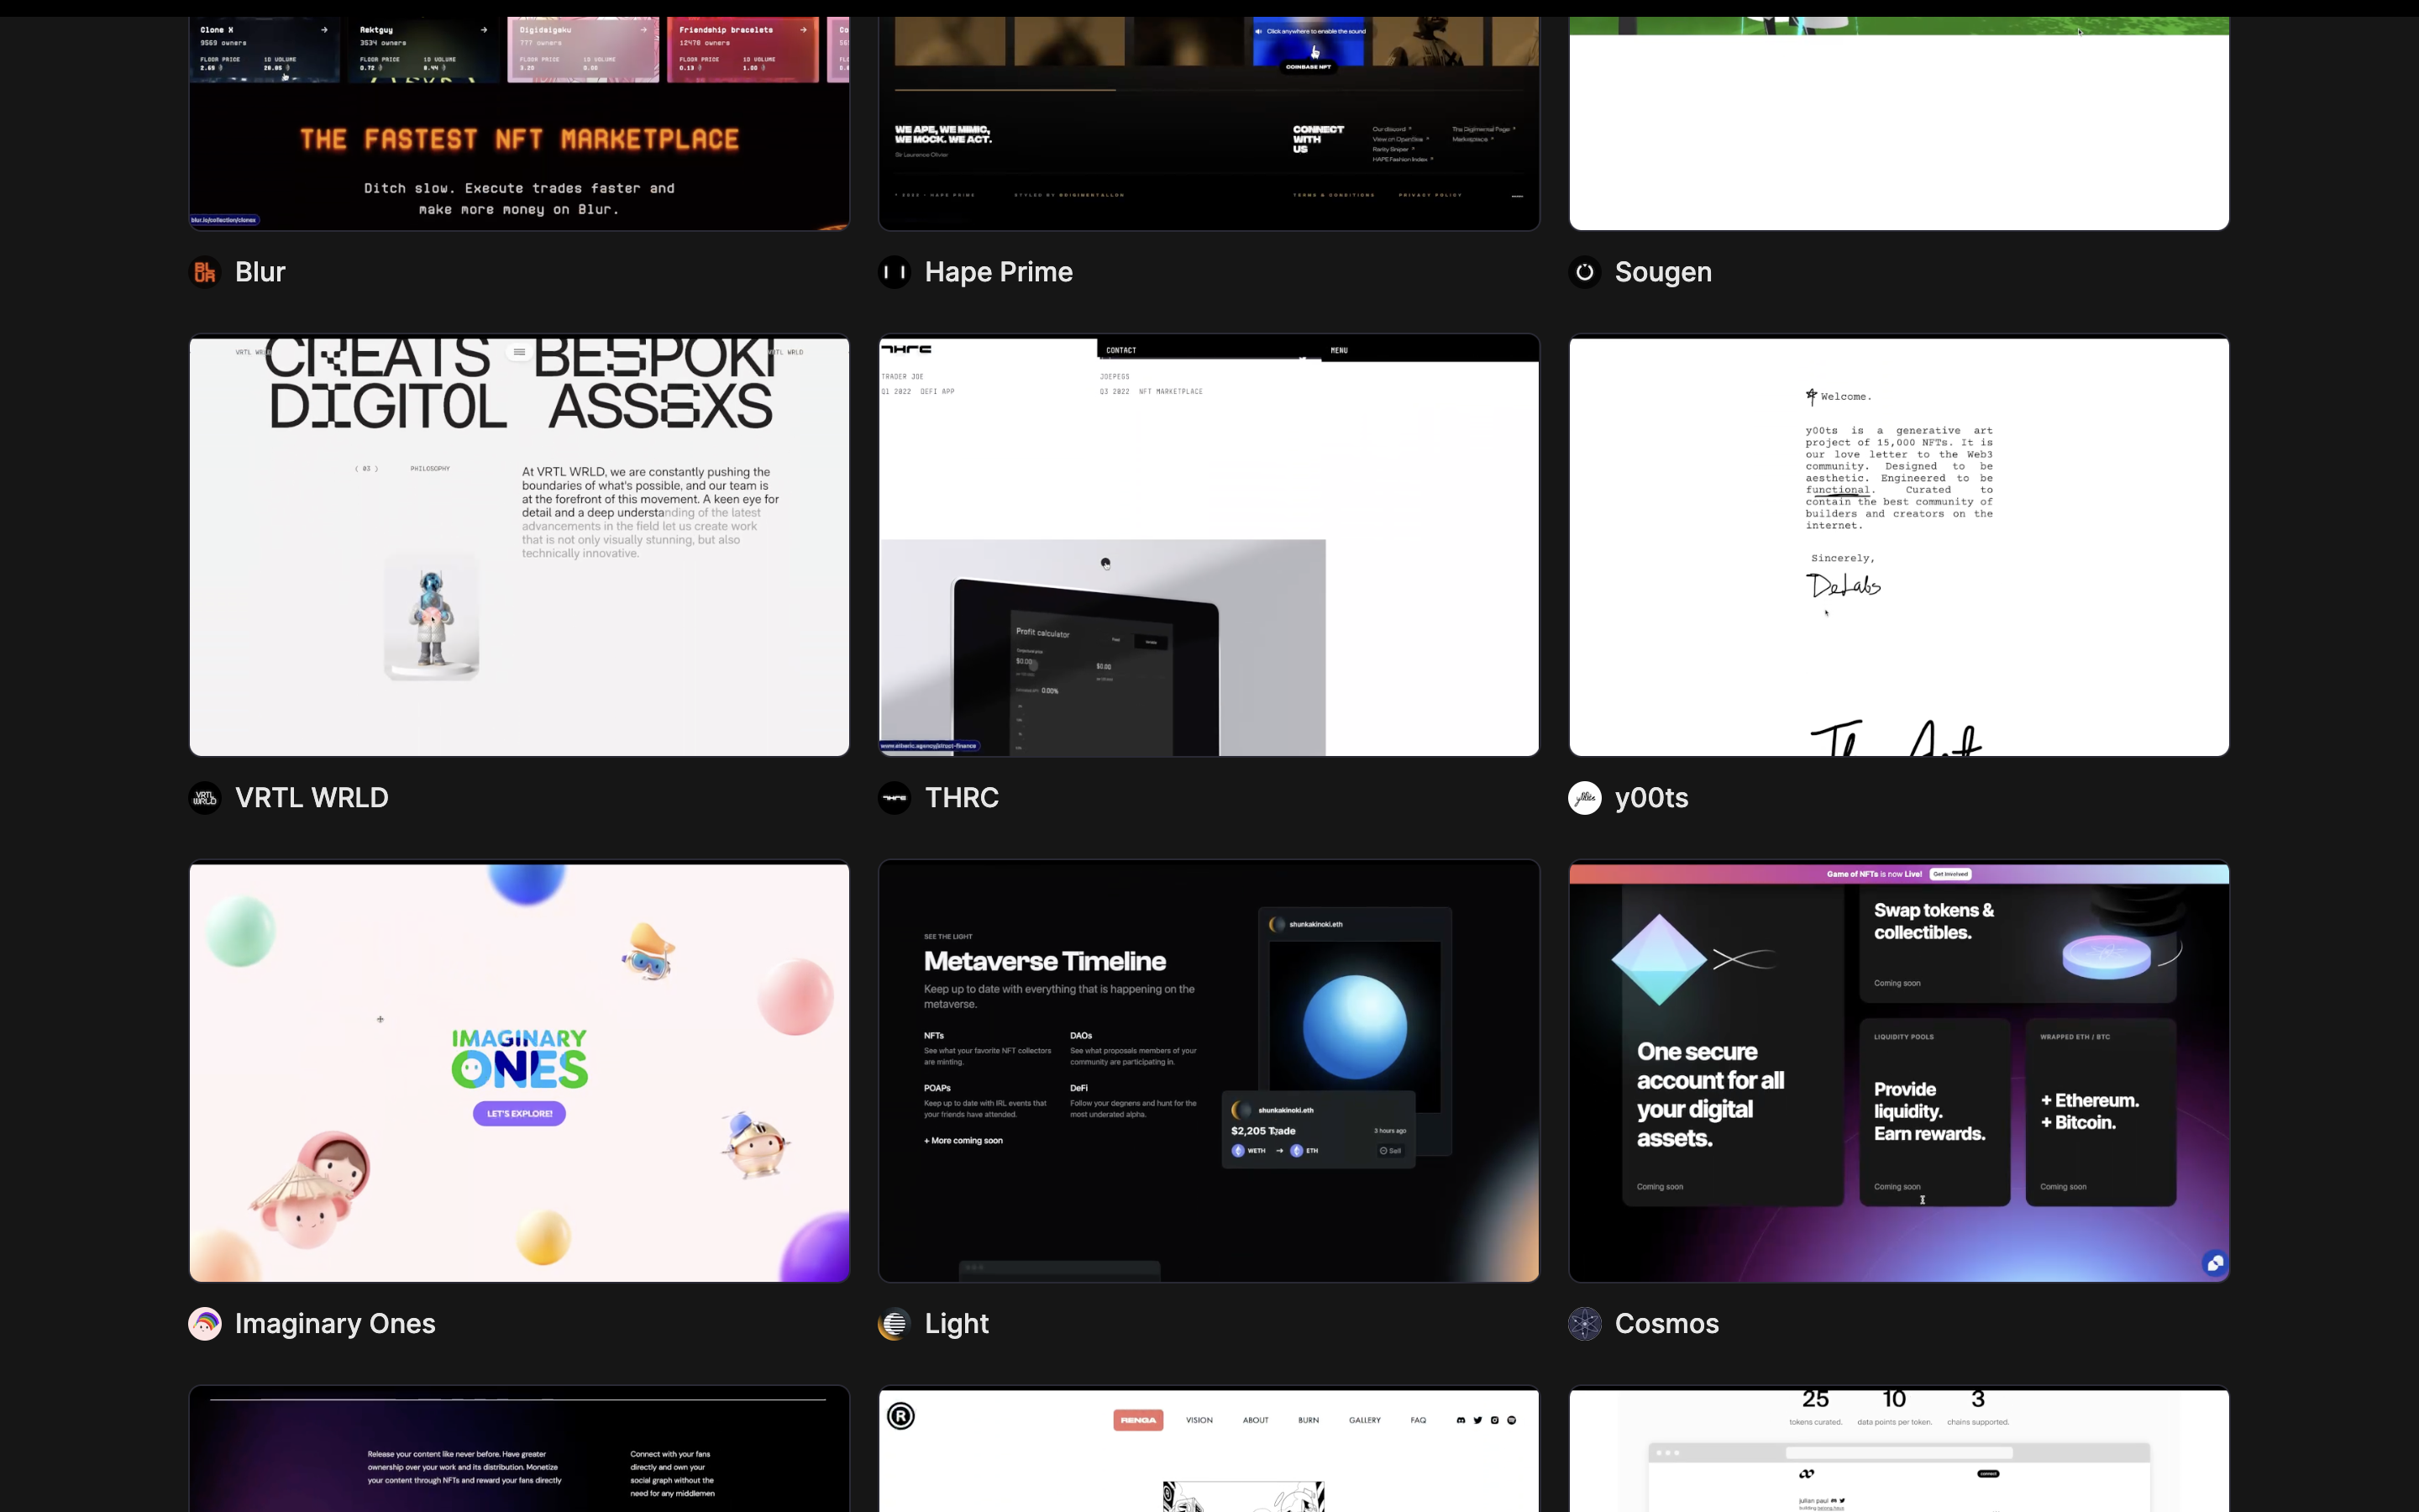The image size is (2419, 1512).
Task: Click '+ Ethereum. + Bitcoin.' card text
Action: coord(2090,1111)
